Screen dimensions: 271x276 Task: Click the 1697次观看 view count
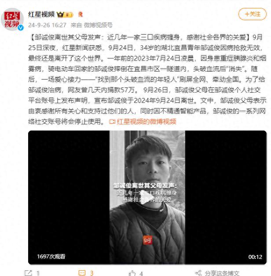click(51, 257)
